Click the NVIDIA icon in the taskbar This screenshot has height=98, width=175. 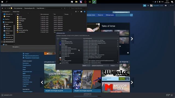[x=90, y=2]
